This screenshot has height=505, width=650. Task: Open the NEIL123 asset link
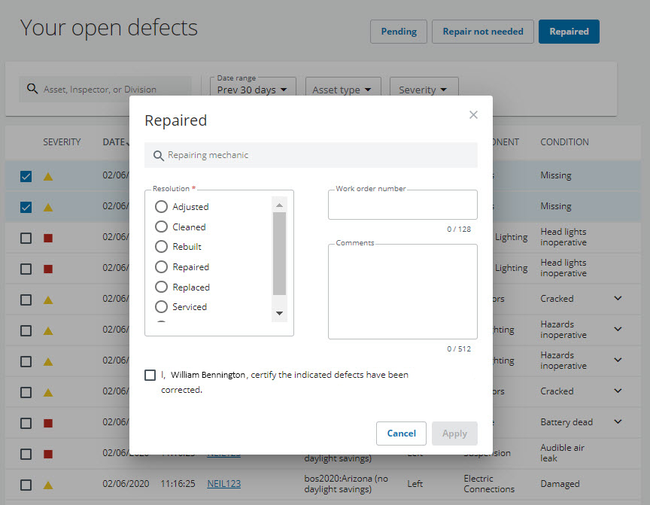(x=223, y=484)
